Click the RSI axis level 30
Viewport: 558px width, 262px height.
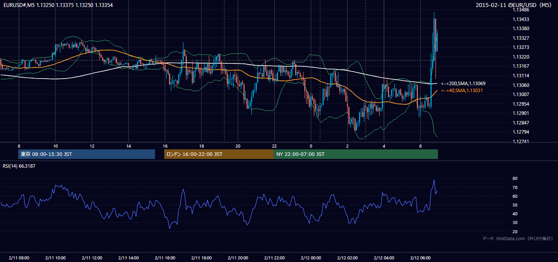point(515,222)
